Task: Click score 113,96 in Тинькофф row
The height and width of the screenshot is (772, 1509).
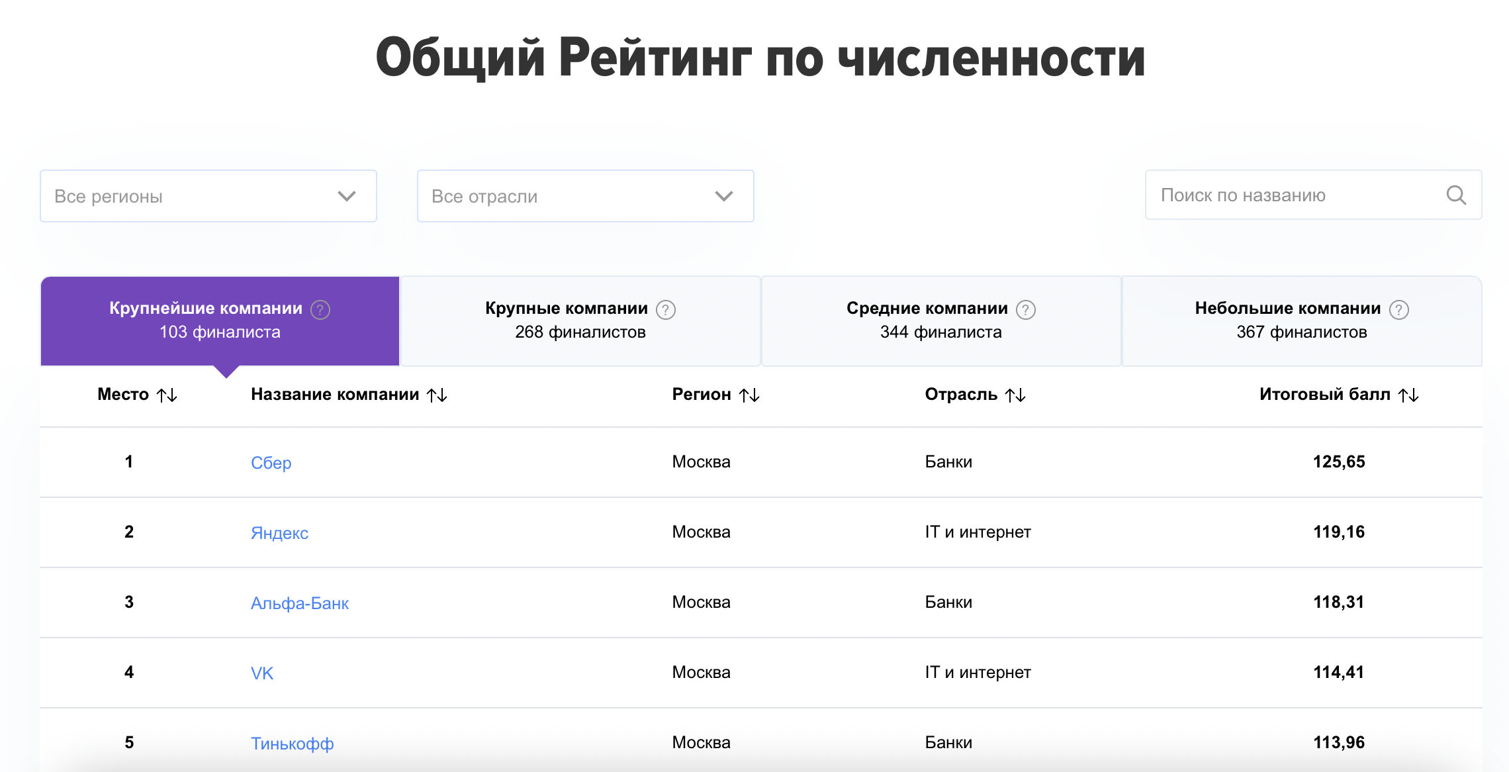Action: coord(1339,742)
